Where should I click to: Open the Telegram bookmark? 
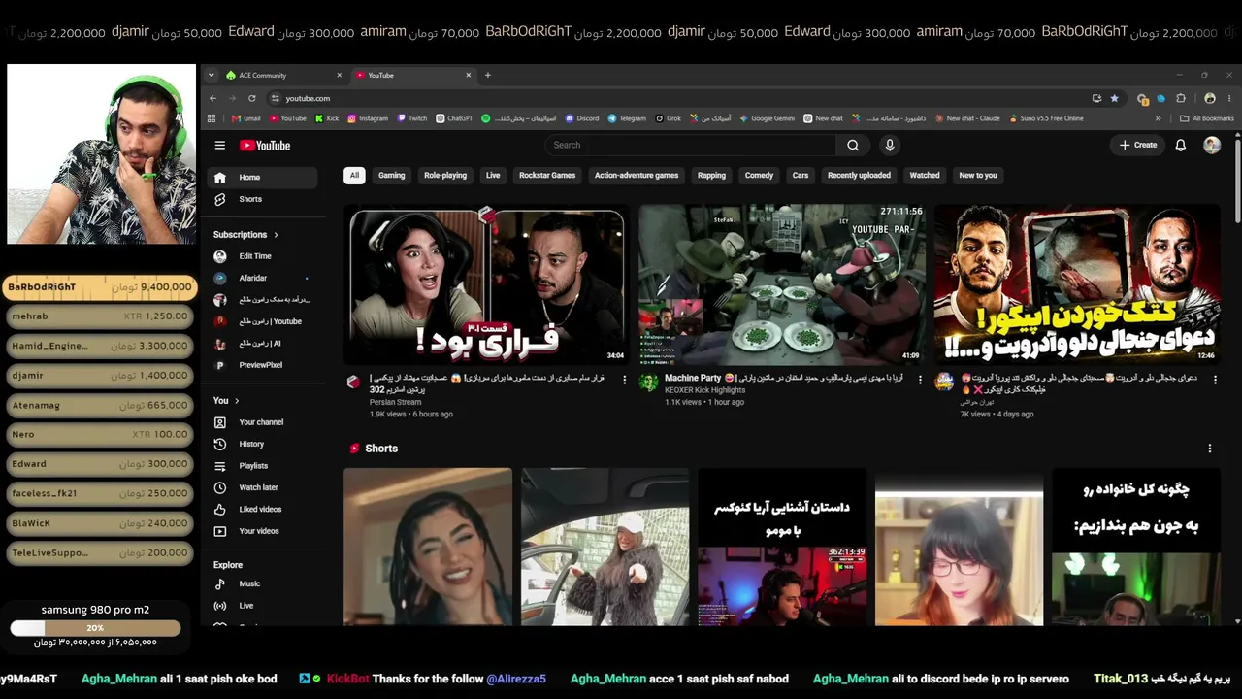pyautogui.click(x=627, y=118)
